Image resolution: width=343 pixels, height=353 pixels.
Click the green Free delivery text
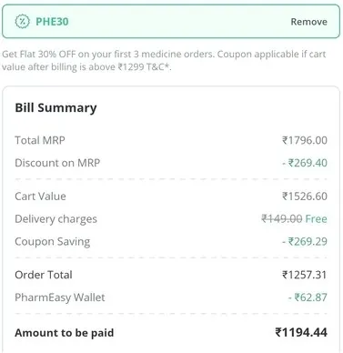click(316, 218)
